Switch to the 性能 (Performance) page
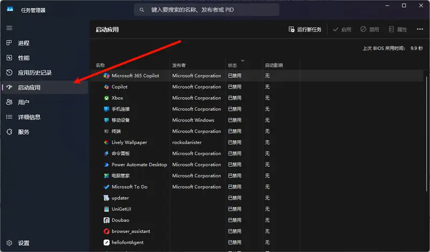Viewport: 430px width, 252px height. tap(45, 58)
